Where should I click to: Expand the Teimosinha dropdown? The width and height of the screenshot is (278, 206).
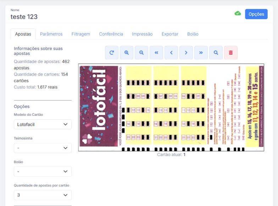pos(43,148)
